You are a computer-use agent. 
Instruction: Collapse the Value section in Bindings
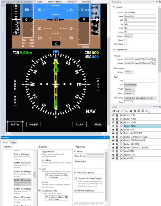(75, 151)
